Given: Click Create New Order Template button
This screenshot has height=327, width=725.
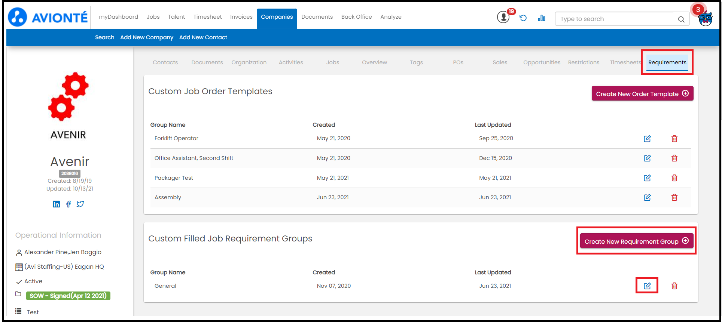Looking at the screenshot, I should tap(642, 94).
